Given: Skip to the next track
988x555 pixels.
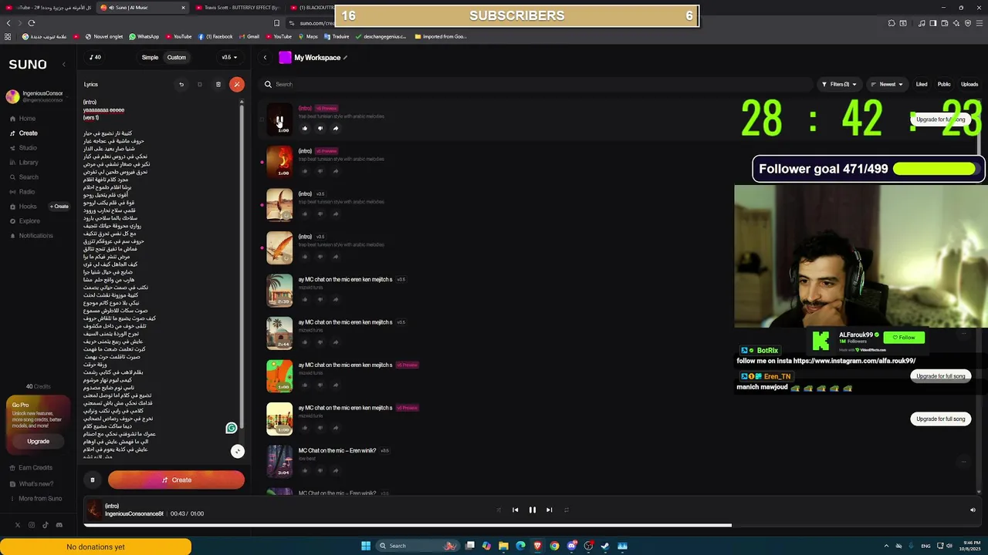Looking at the screenshot, I should point(549,510).
